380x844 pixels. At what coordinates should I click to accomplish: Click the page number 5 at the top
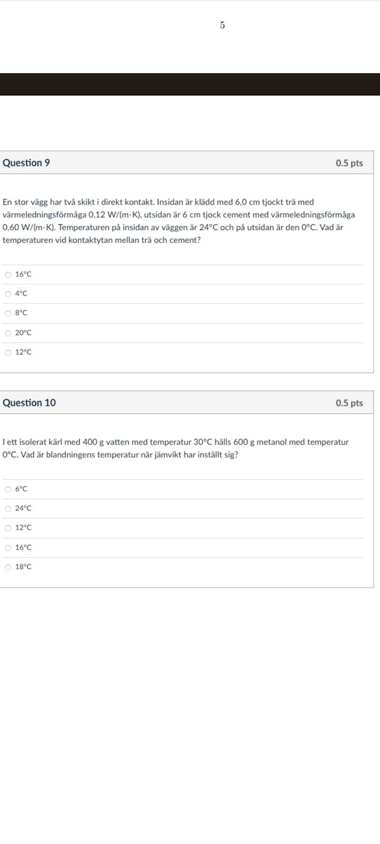click(222, 25)
